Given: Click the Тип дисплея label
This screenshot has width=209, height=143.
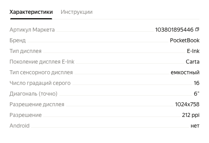Looking at the screenshot, I should [25, 51].
